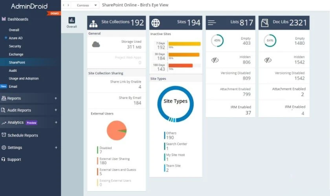330x196 pixels.
Task: Open the new Email dashboard
Action: [13, 86]
